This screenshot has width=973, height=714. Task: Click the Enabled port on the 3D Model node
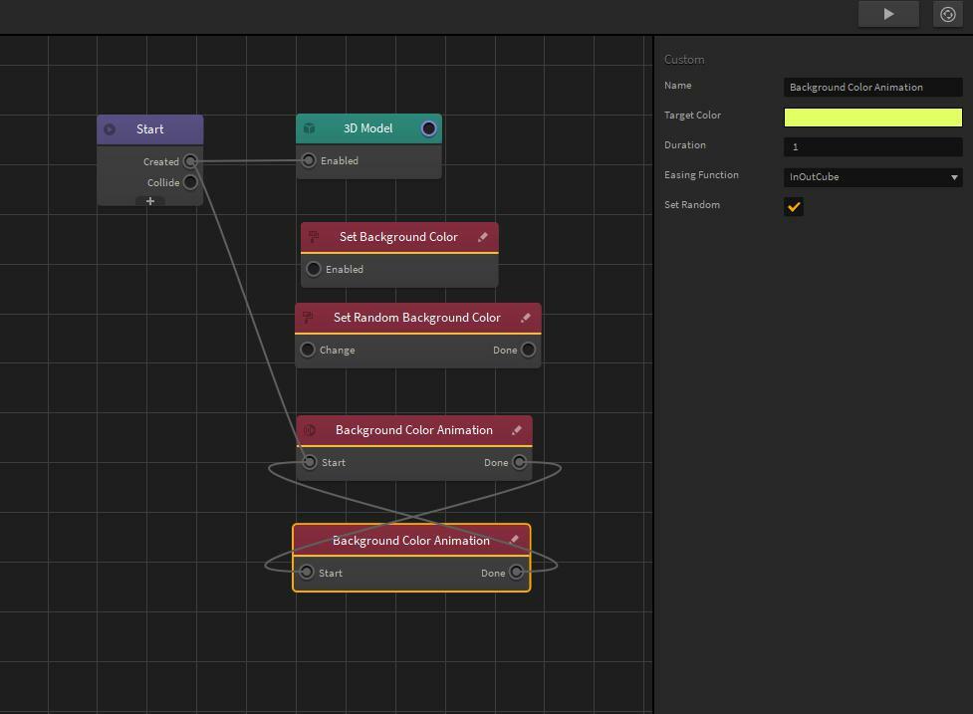point(313,159)
